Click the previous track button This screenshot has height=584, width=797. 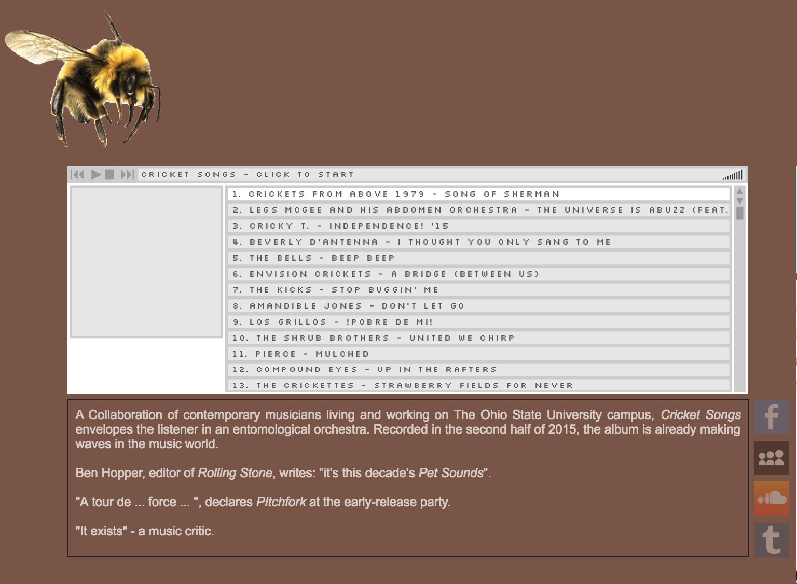coord(77,174)
